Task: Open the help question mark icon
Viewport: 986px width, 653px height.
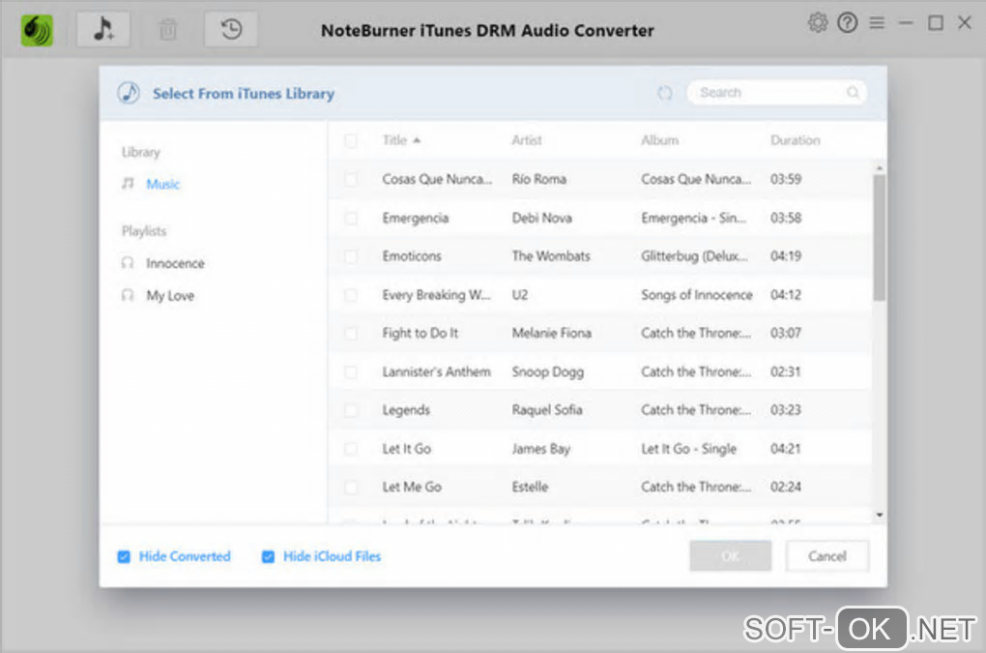Action: (847, 23)
